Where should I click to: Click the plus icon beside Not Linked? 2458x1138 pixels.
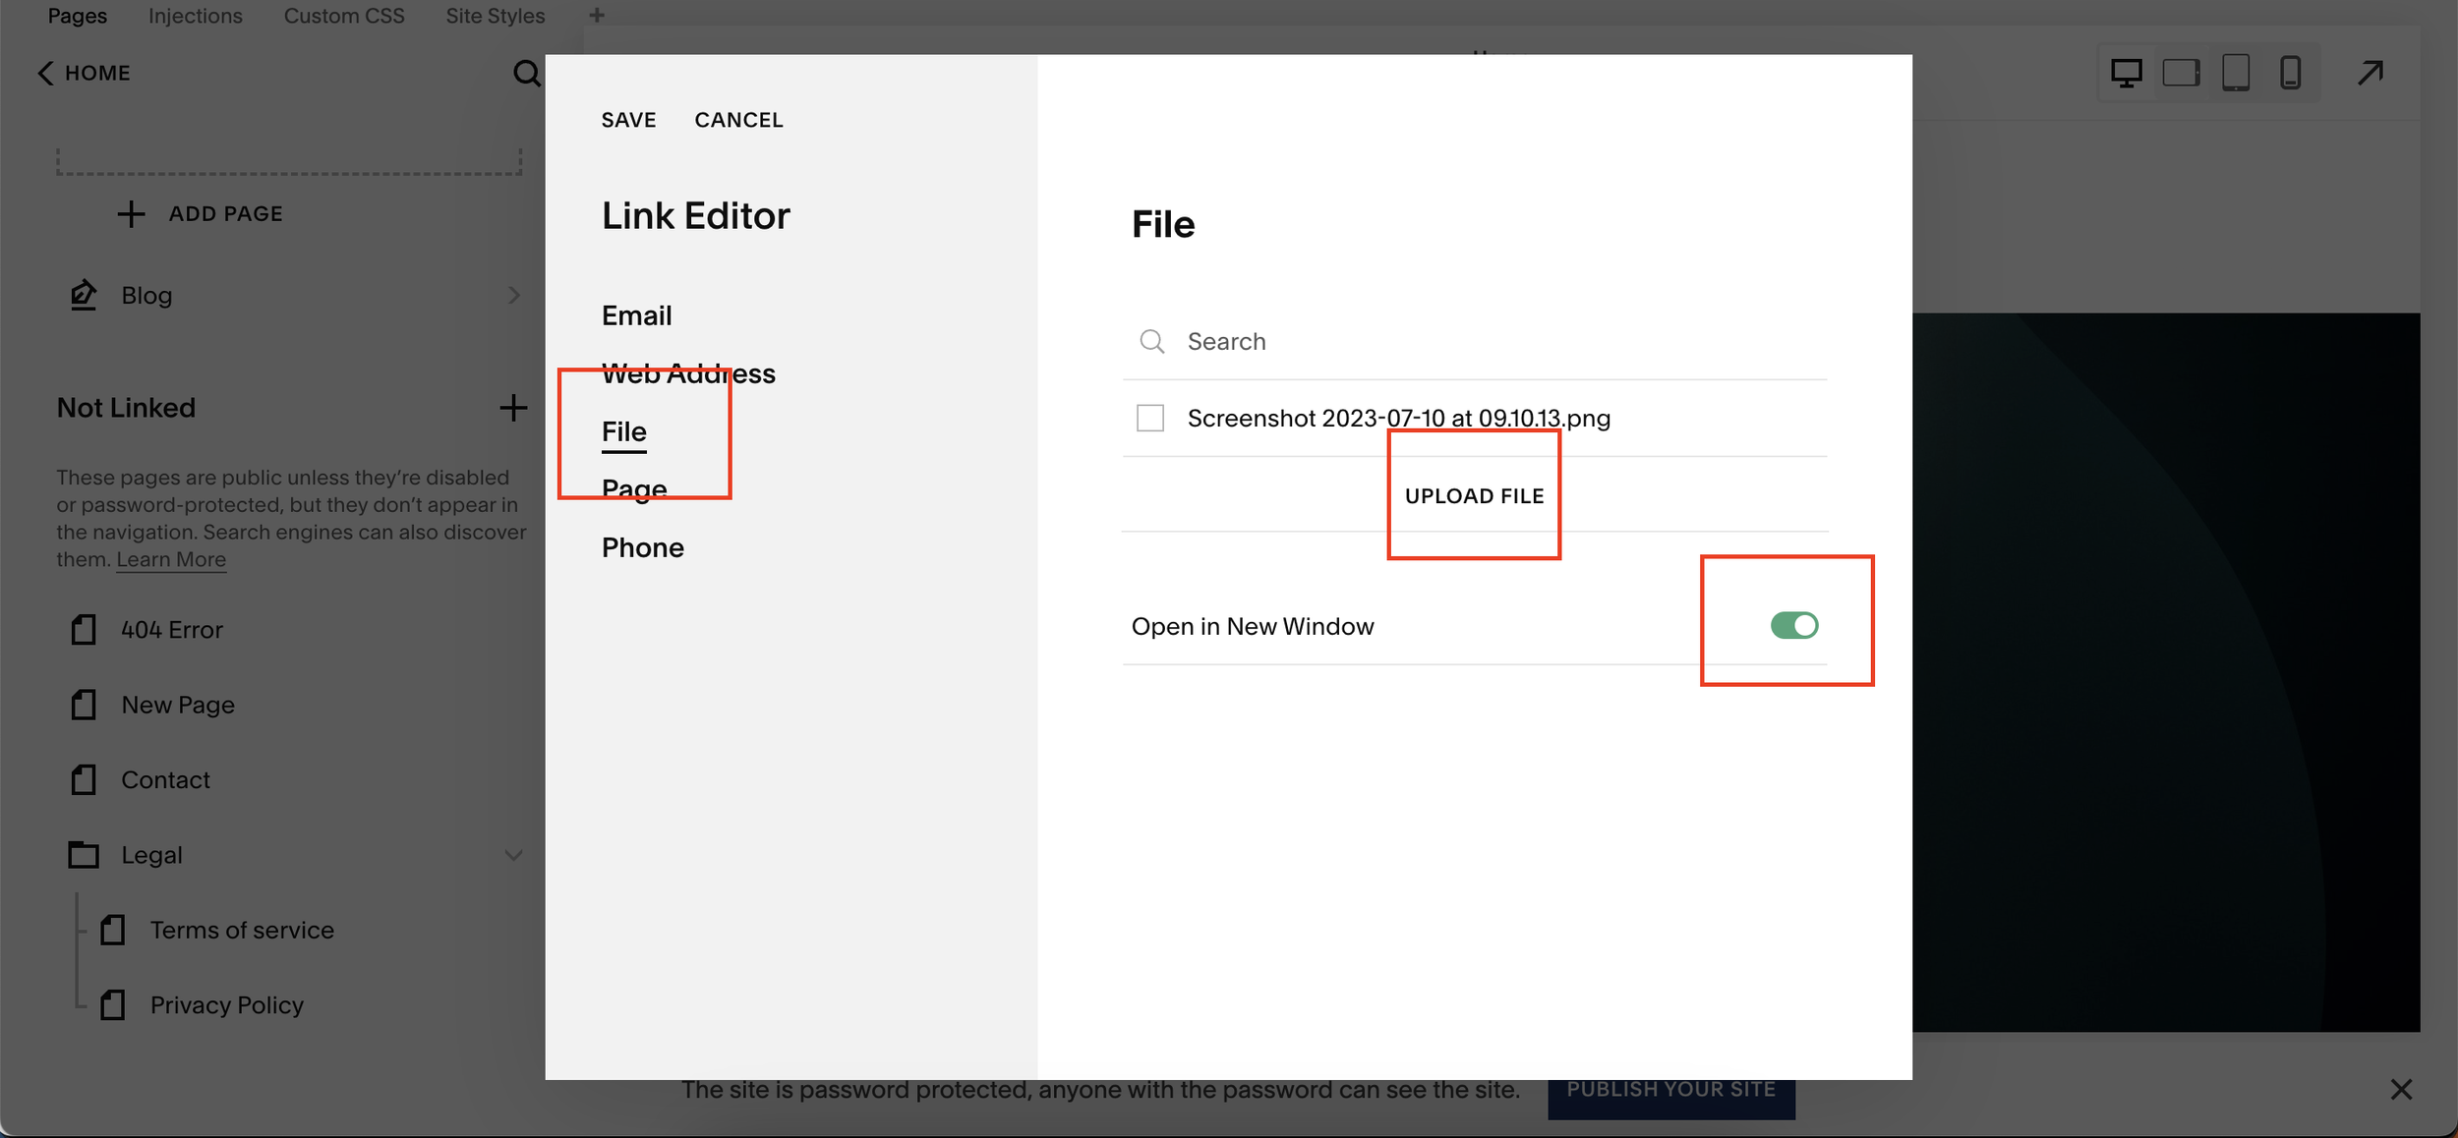pos(513,408)
